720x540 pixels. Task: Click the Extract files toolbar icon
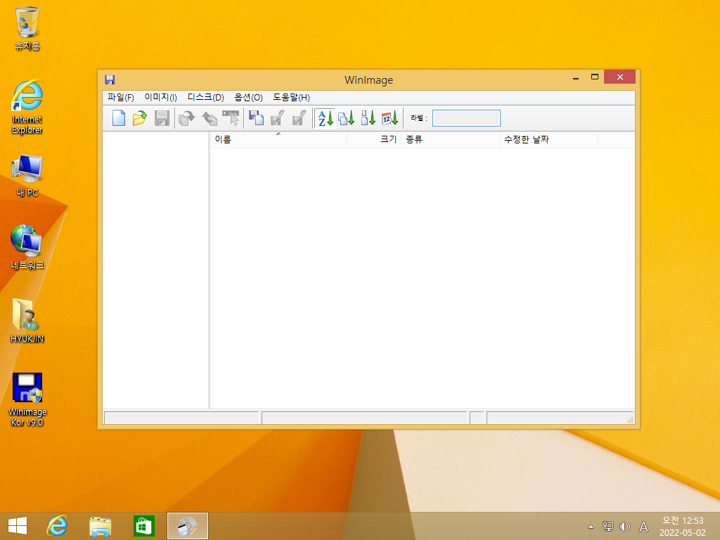tap(210, 118)
